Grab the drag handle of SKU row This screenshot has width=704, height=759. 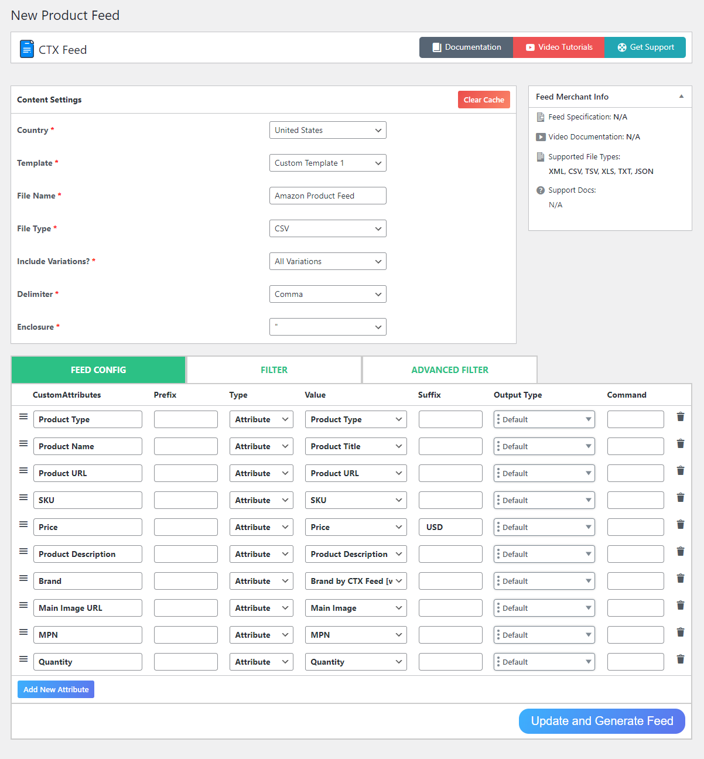click(x=23, y=497)
